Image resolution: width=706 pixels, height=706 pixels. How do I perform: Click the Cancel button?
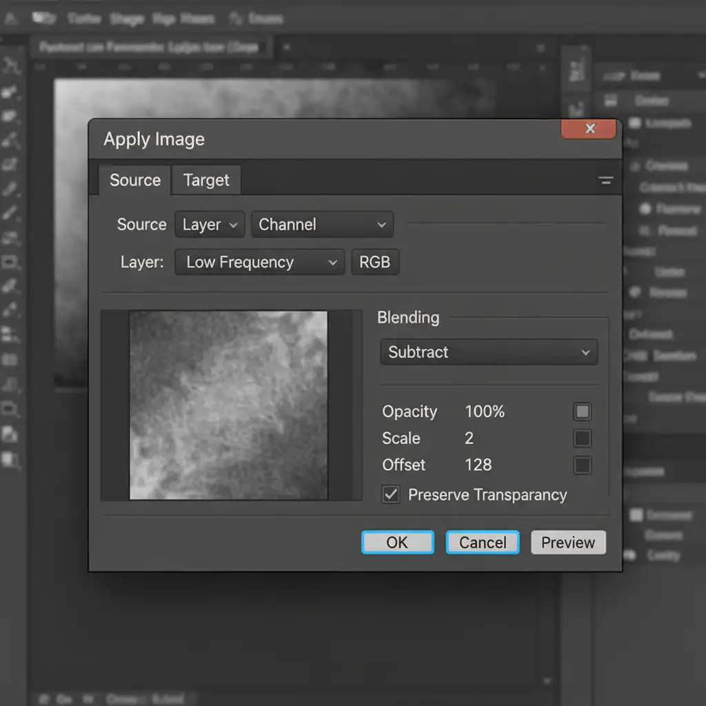pos(483,543)
